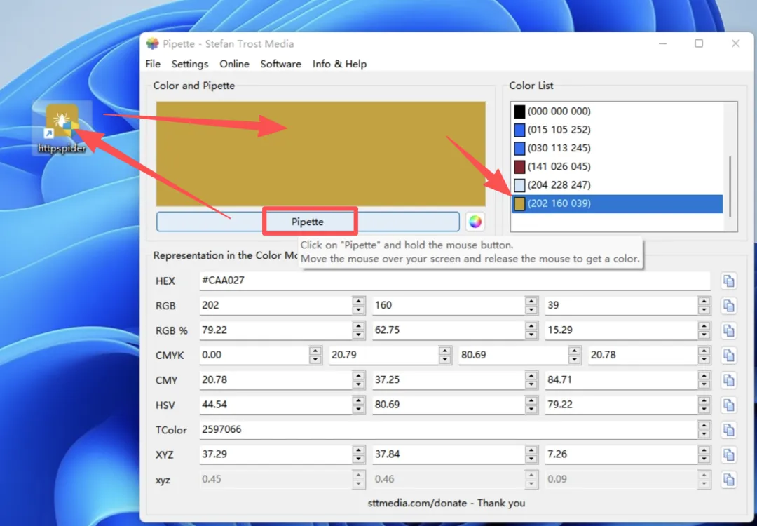Increase CMY 20.78 with up arrow
The height and width of the screenshot is (526, 757).
pyautogui.click(x=358, y=375)
